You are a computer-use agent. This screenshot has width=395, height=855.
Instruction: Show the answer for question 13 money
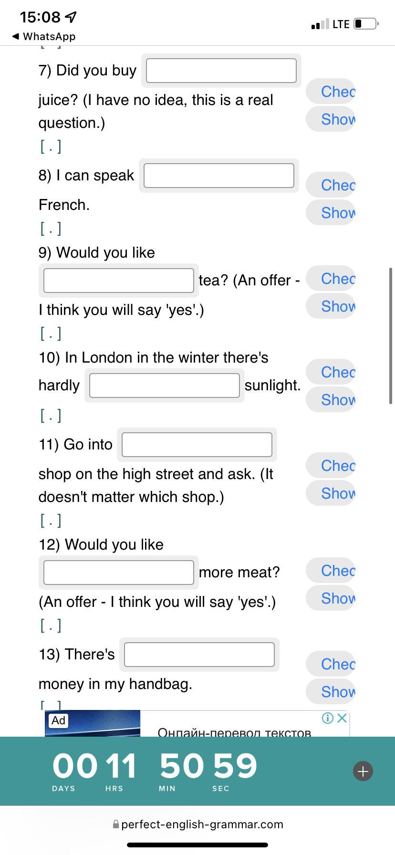(x=332, y=692)
